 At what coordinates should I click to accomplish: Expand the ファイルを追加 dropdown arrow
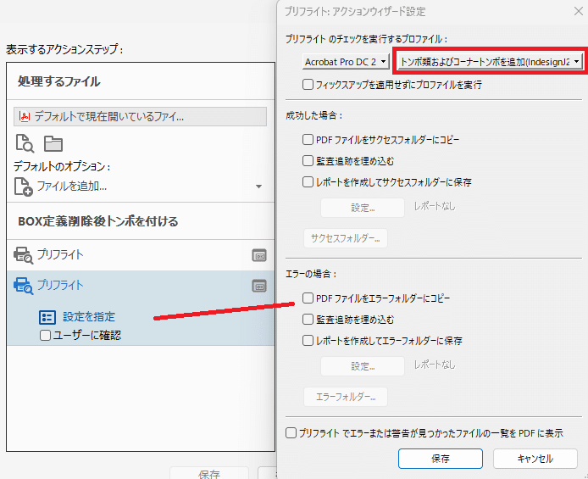(258, 187)
